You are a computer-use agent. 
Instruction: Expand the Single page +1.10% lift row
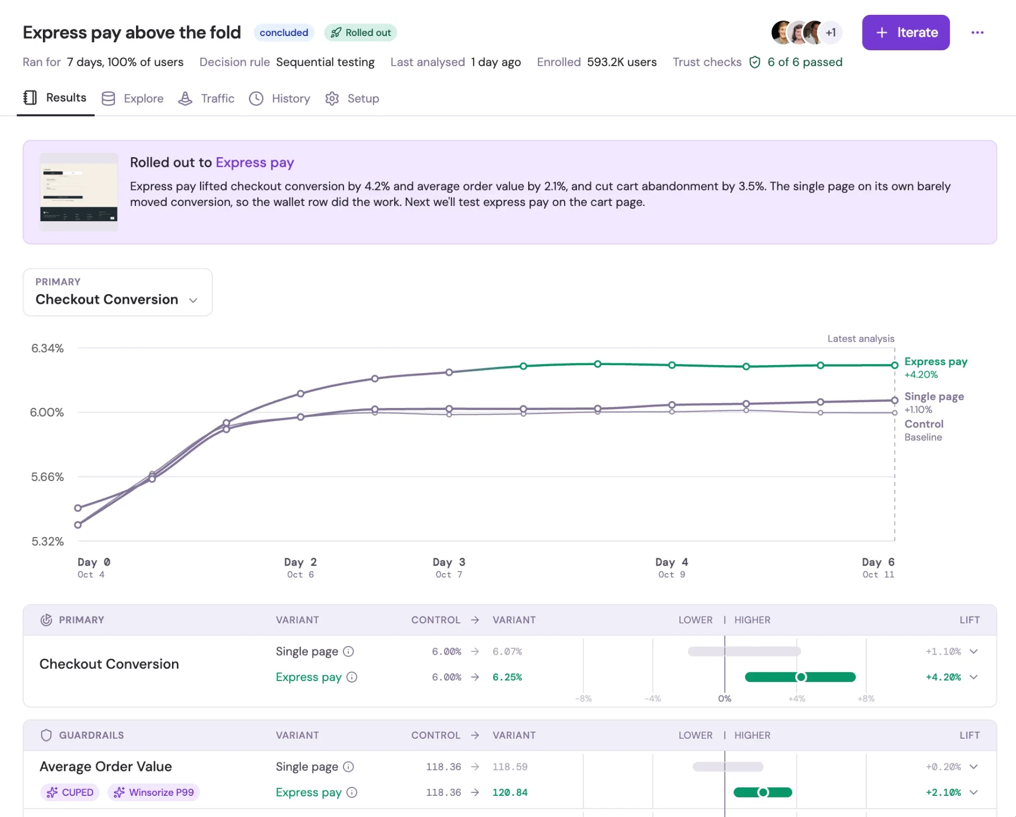tap(974, 651)
